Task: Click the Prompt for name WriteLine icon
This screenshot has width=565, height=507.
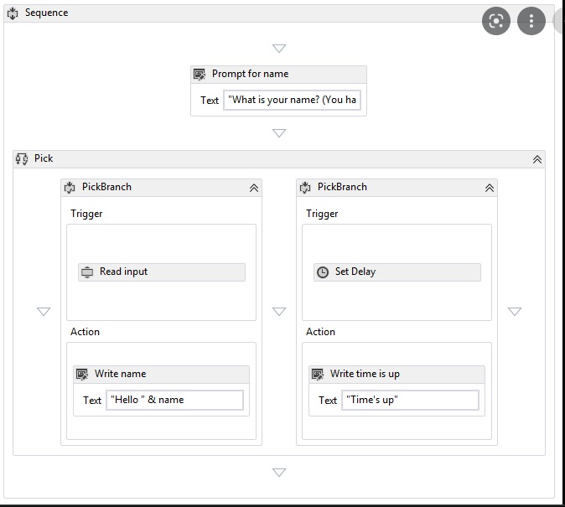Action: tap(200, 75)
